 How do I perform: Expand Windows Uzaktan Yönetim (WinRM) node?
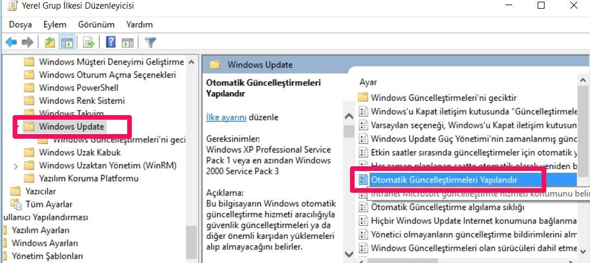click(x=16, y=166)
